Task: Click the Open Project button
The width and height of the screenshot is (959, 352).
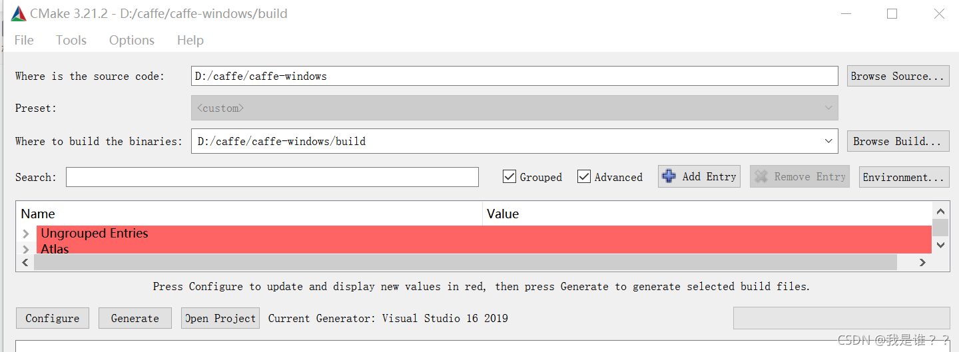Action: [x=220, y=318]
